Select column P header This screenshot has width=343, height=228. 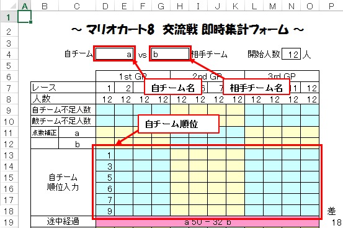[331, 6]
